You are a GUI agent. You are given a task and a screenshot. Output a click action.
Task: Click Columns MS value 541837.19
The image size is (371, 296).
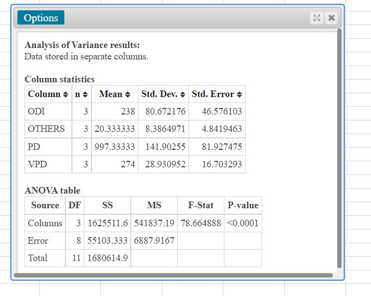click(154, 223)
